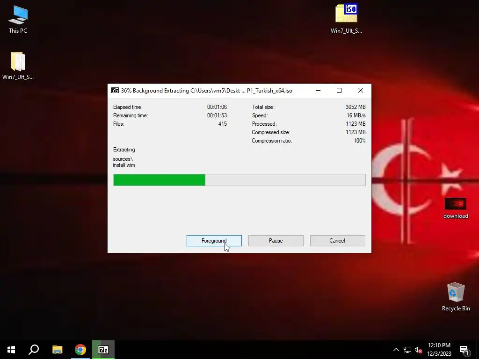479x359 pixels.
Task: Open the network status tray icon
Action: click(x=407, y=350)
